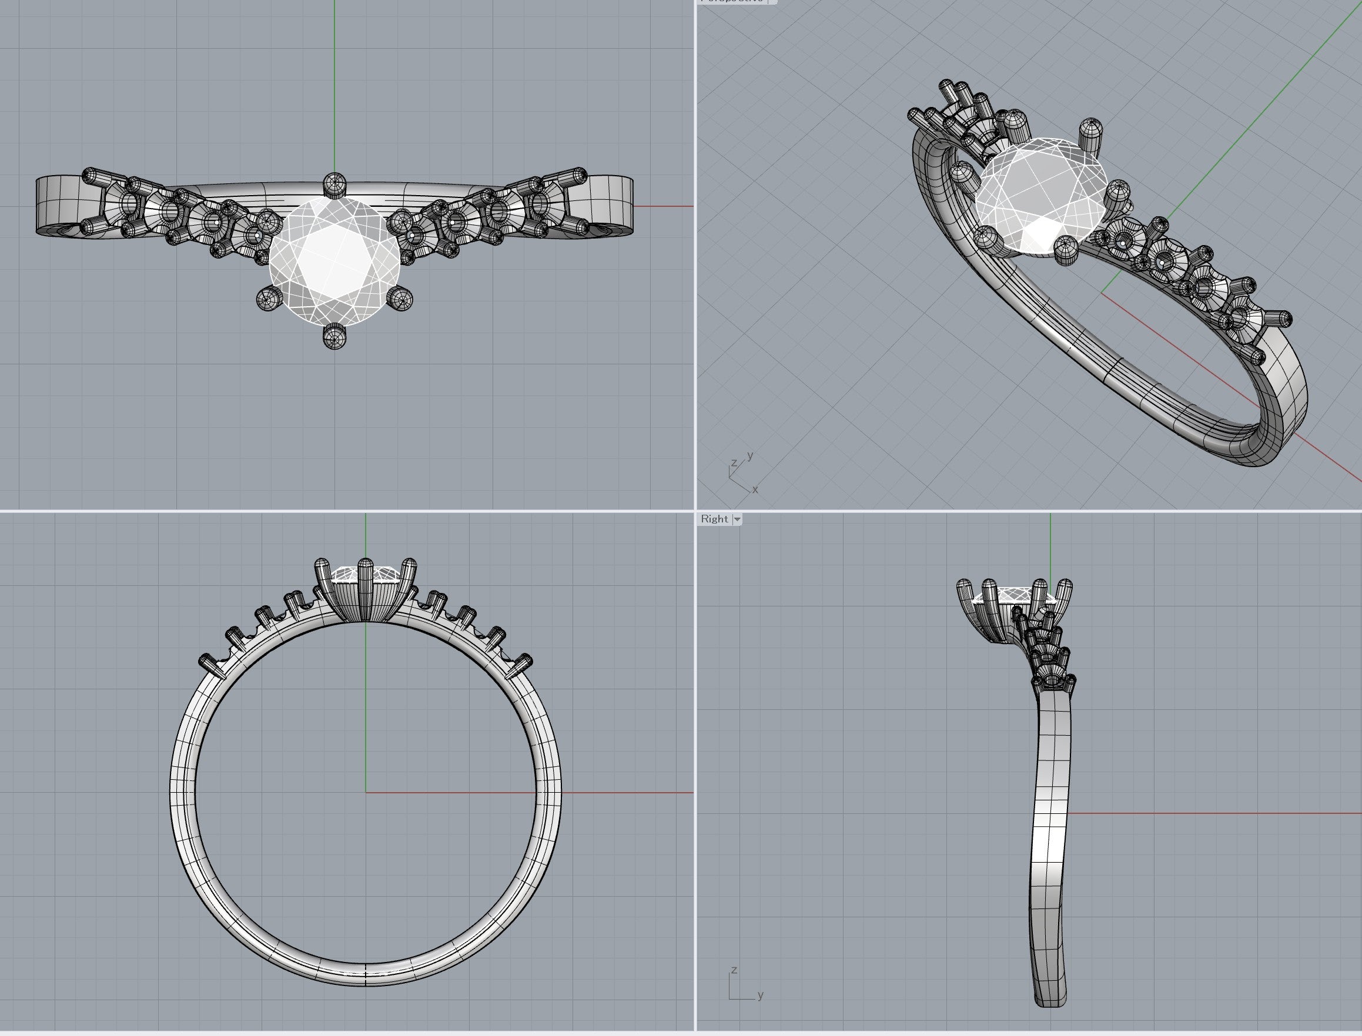Select far-left side prong on ring in bottom-left viewport
The height and width of the screenshot is (1036, 1362).
(209, 666)
